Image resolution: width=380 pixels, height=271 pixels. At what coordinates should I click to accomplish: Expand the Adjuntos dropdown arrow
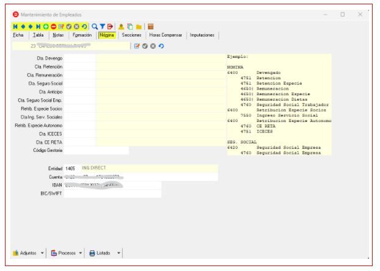pyautogui.click(x=42, y=253)
